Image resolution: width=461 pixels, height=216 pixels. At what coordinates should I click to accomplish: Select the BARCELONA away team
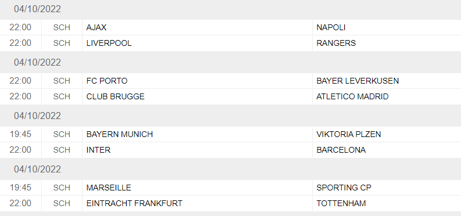[341, 150]
